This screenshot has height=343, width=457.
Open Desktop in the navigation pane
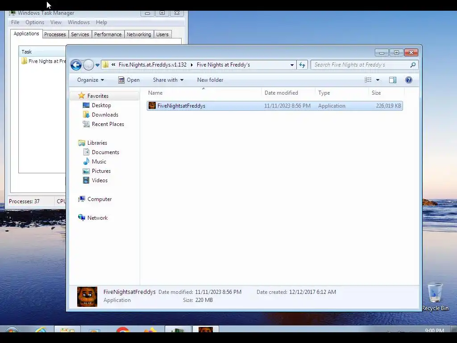pyautogui.click(x=101, y=105)
